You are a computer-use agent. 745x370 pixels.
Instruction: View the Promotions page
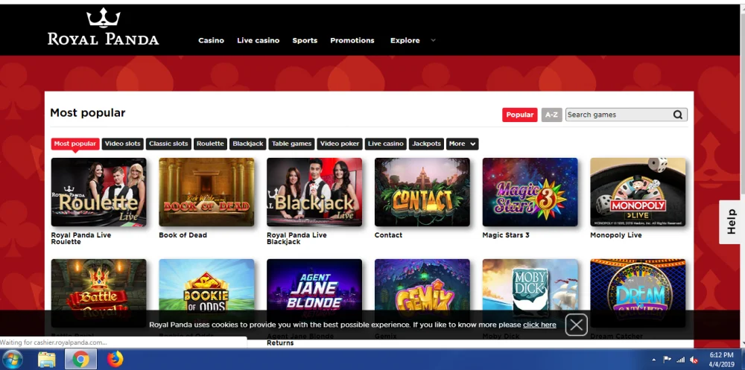point(352,40)
